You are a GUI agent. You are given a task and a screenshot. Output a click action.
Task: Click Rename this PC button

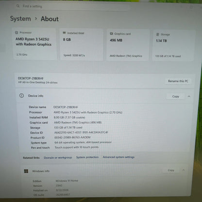(x=178, y=81)
